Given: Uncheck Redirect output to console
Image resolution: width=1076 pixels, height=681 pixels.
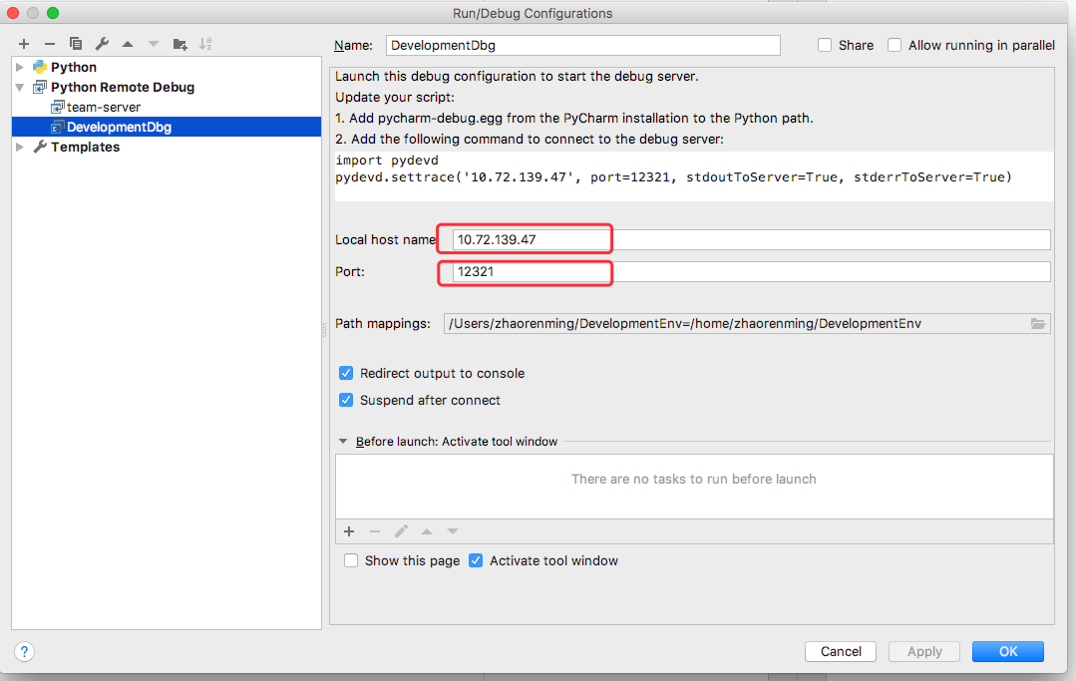Looking at the screenshot, I should (x=346, y=373).
